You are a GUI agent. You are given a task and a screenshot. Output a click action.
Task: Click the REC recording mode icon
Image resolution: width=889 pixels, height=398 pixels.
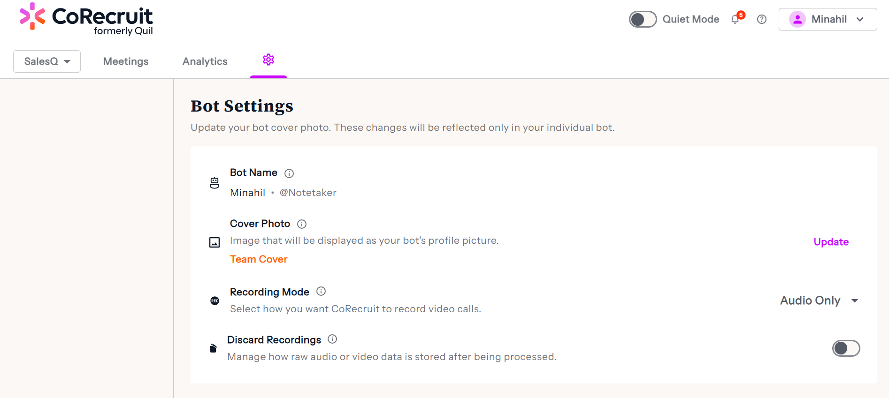[x=215, y=301]
